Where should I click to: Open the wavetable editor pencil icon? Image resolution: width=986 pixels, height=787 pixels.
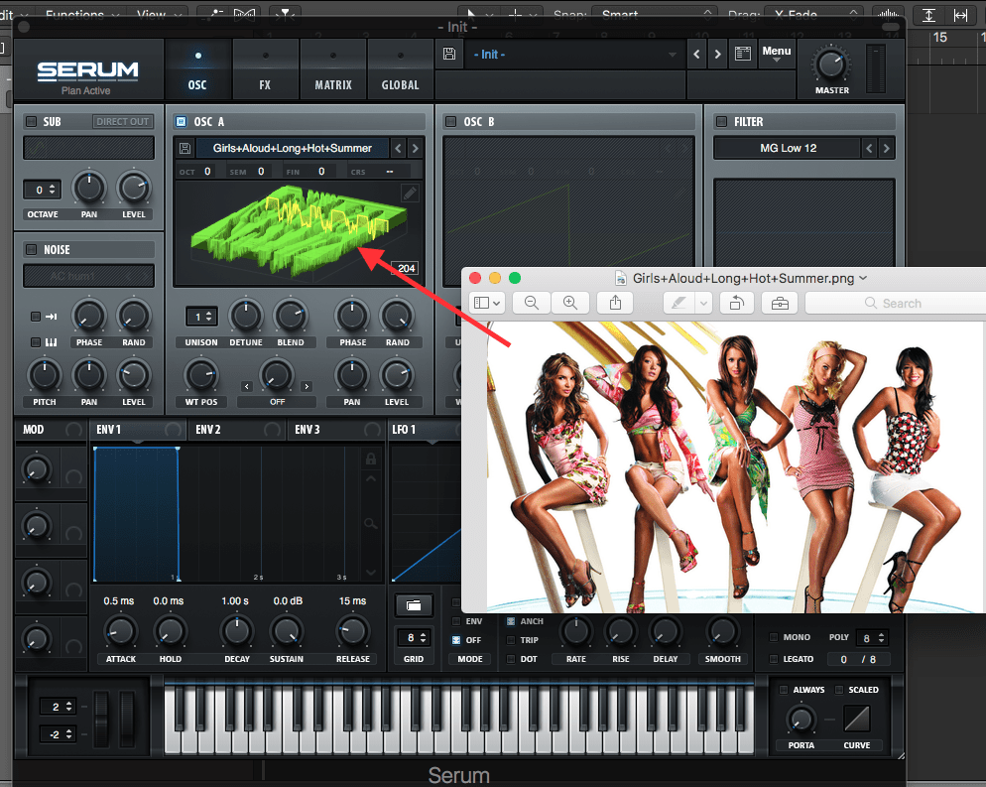click(410, 194)
